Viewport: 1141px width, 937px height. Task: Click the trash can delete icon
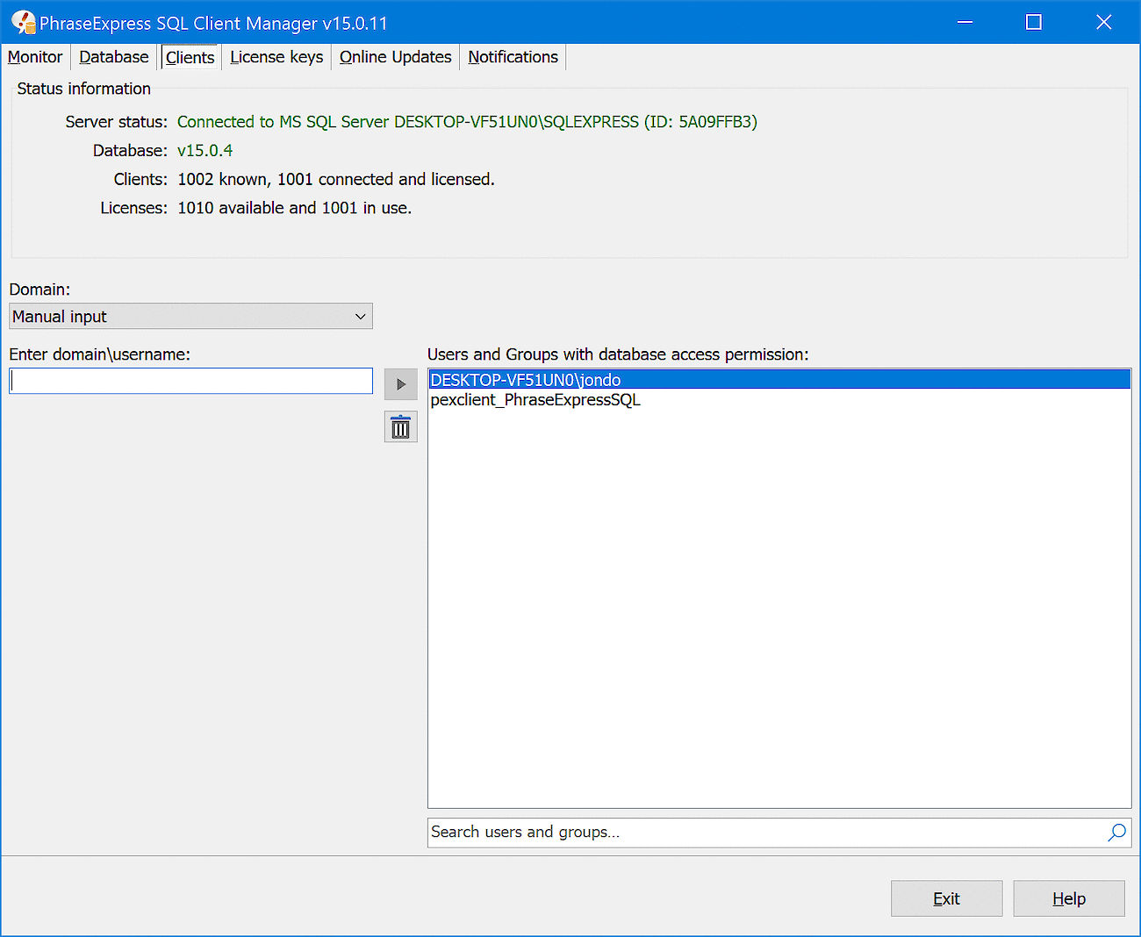(400, 427)
